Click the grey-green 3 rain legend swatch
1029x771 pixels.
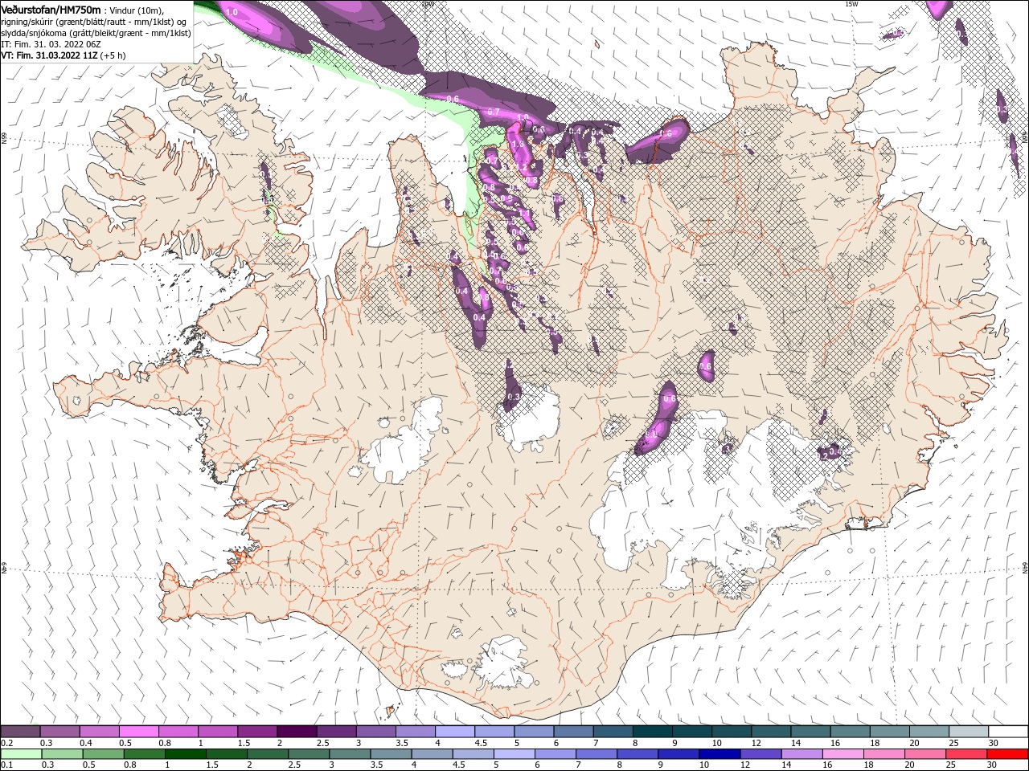click(x=349, y=754)
